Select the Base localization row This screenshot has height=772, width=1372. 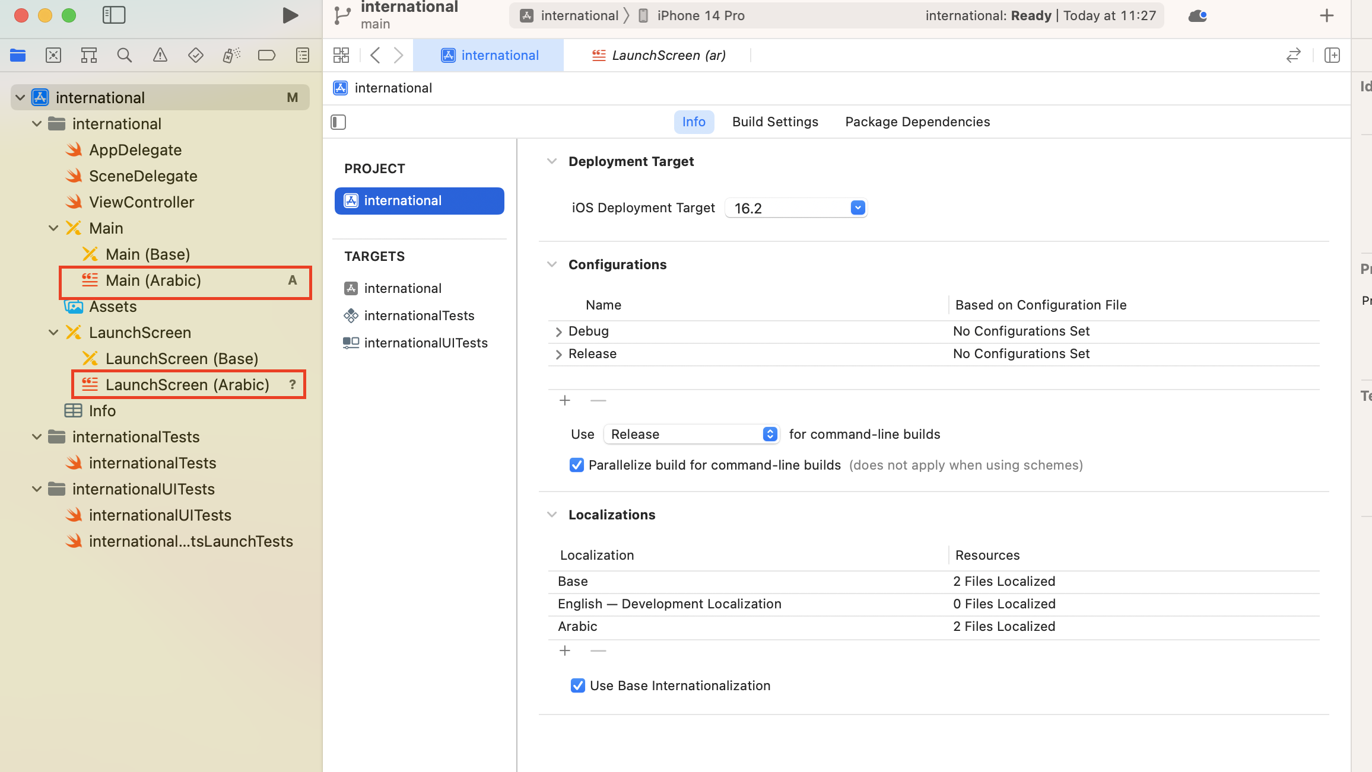(934, 582)
